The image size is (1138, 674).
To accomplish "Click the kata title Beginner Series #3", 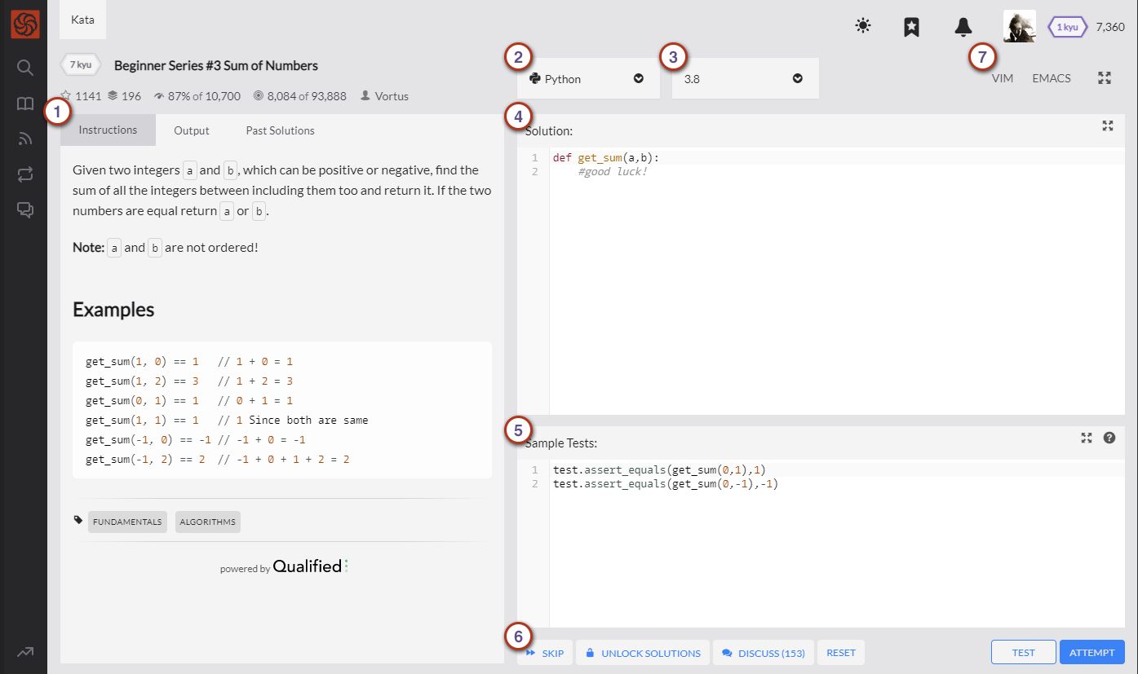I will (x=216, y=65).
